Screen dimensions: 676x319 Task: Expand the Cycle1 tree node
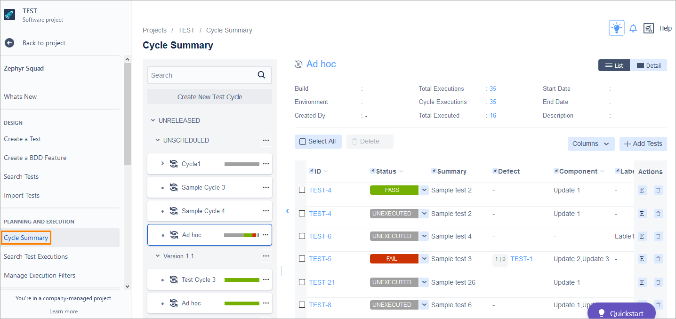[162, 164]
